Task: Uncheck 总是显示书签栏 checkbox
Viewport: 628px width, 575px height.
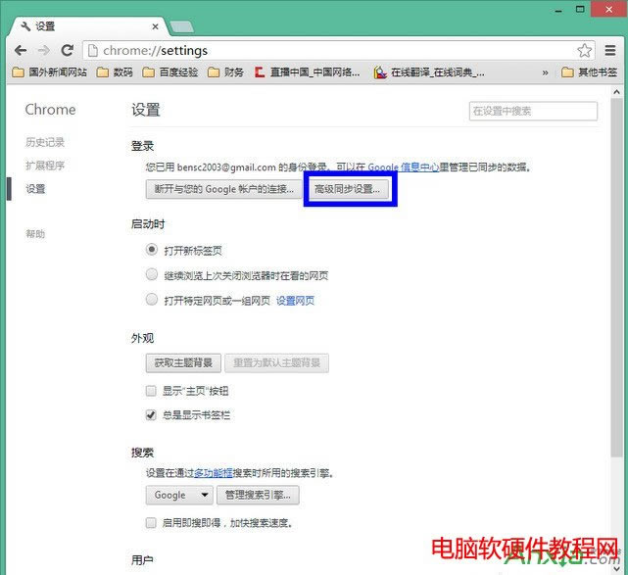Action: [x=151, y=415]
